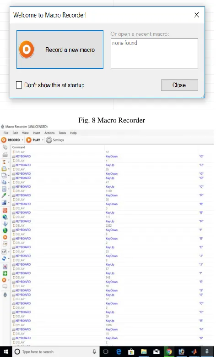The image size is (216, 357).
Task: Open Microsoft Edge from the taskbar
Action: point(119,351)
